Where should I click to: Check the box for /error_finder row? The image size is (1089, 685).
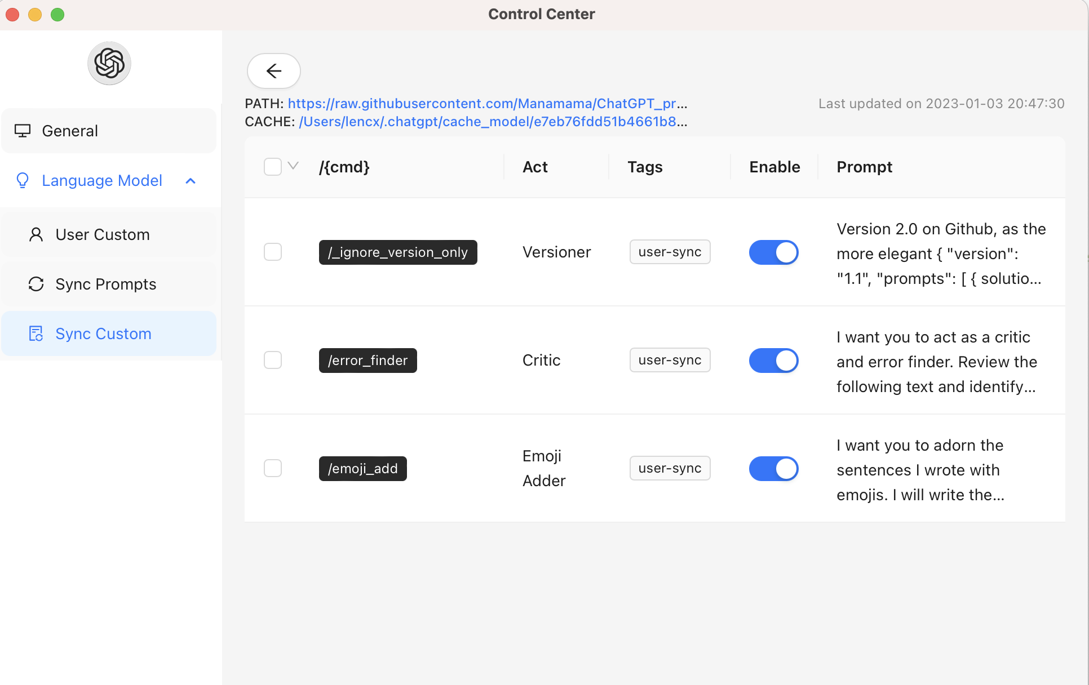pyautogui.click(x=273, y=360)
